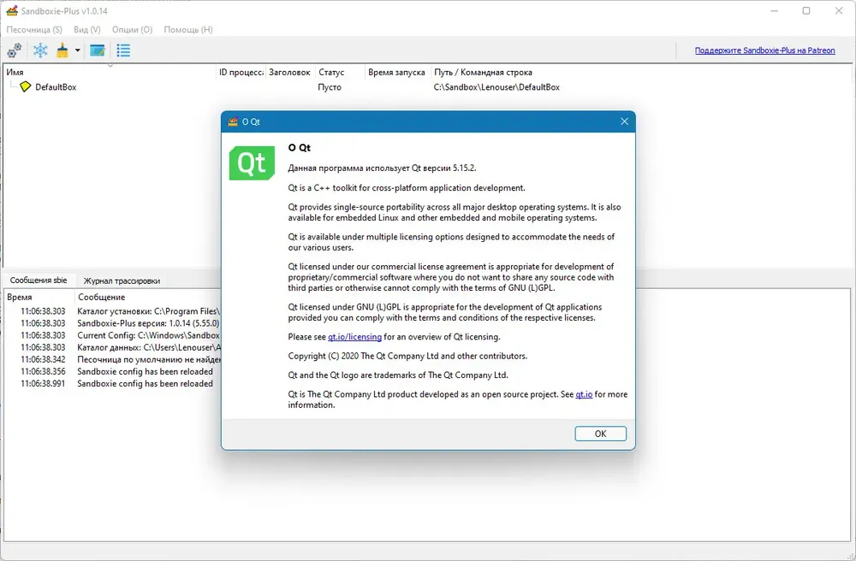Click the edit ini file toolbar icon
Image resolution: width=856 pixels, height=561 pixels.
click(98, 50)
